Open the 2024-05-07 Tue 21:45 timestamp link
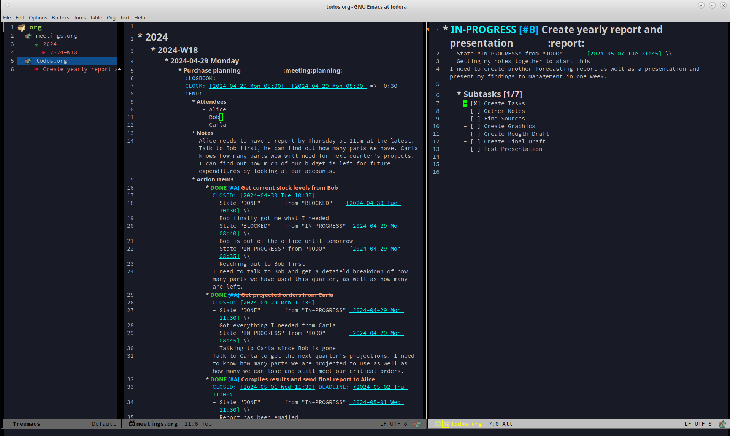Image resolution: width=730 pixels, height=436 pixels. [624, 54]
